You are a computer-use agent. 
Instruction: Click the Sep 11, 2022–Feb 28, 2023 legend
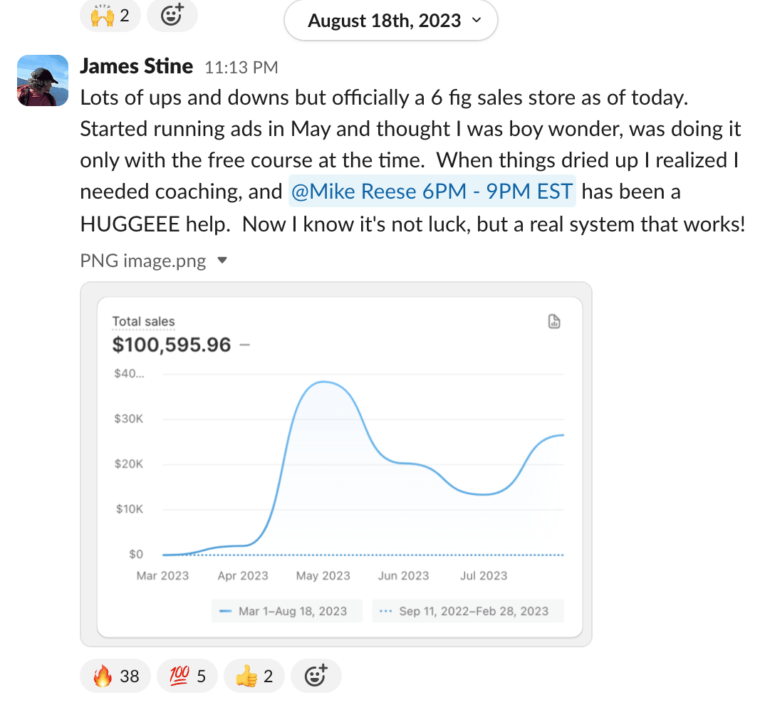[x=467, y=611]
